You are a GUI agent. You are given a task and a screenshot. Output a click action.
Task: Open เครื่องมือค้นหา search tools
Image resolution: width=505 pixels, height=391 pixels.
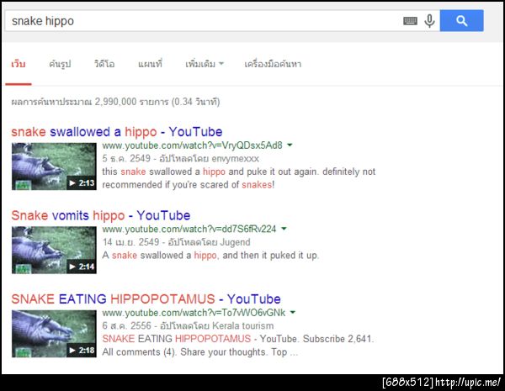[273, 64]
